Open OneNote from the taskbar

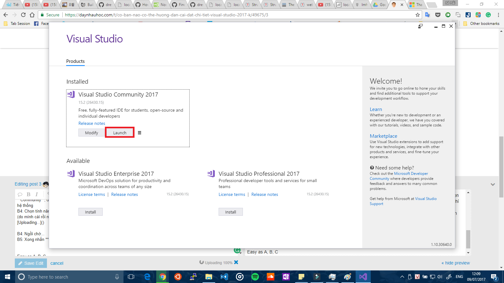click(286, 277)
